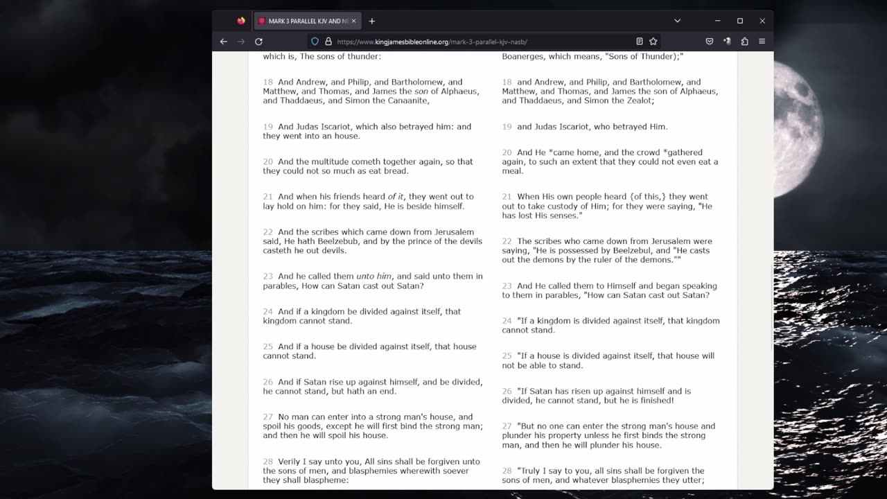Click KJV verse 19 'And Judas Iscariot, which also betrayed'
887x499 pixels.
coord(367,131)
